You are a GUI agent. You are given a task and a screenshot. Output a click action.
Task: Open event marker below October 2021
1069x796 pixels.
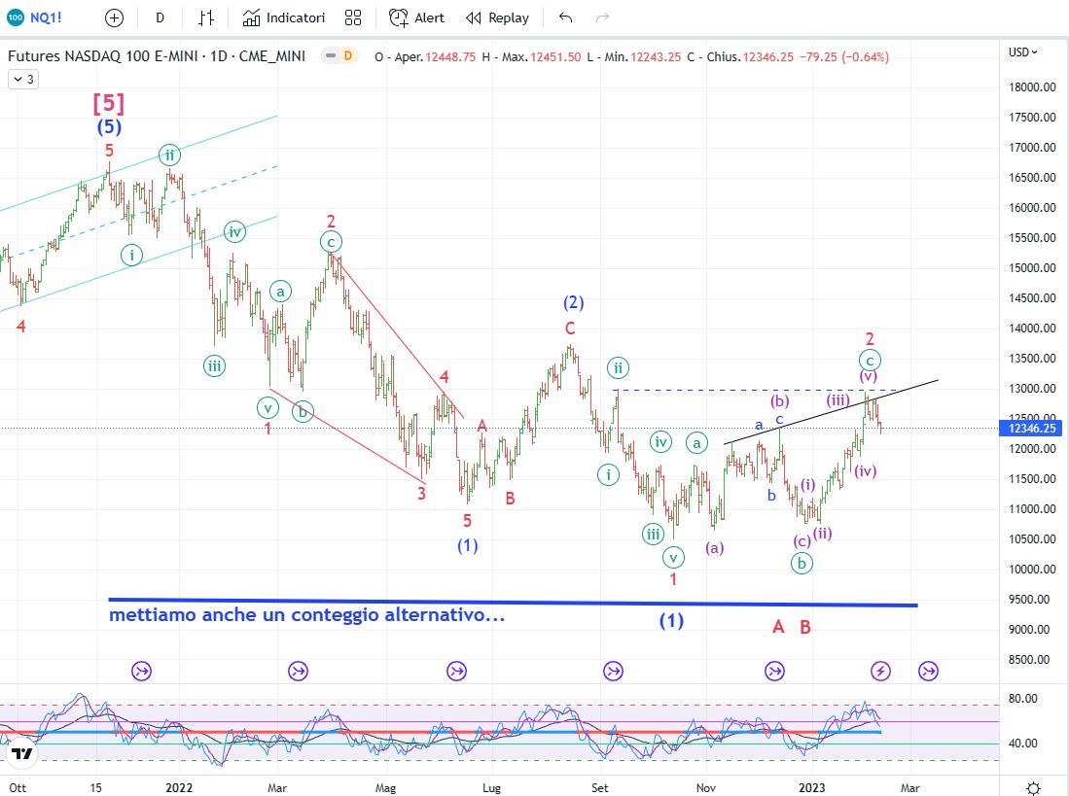(141, 672)
